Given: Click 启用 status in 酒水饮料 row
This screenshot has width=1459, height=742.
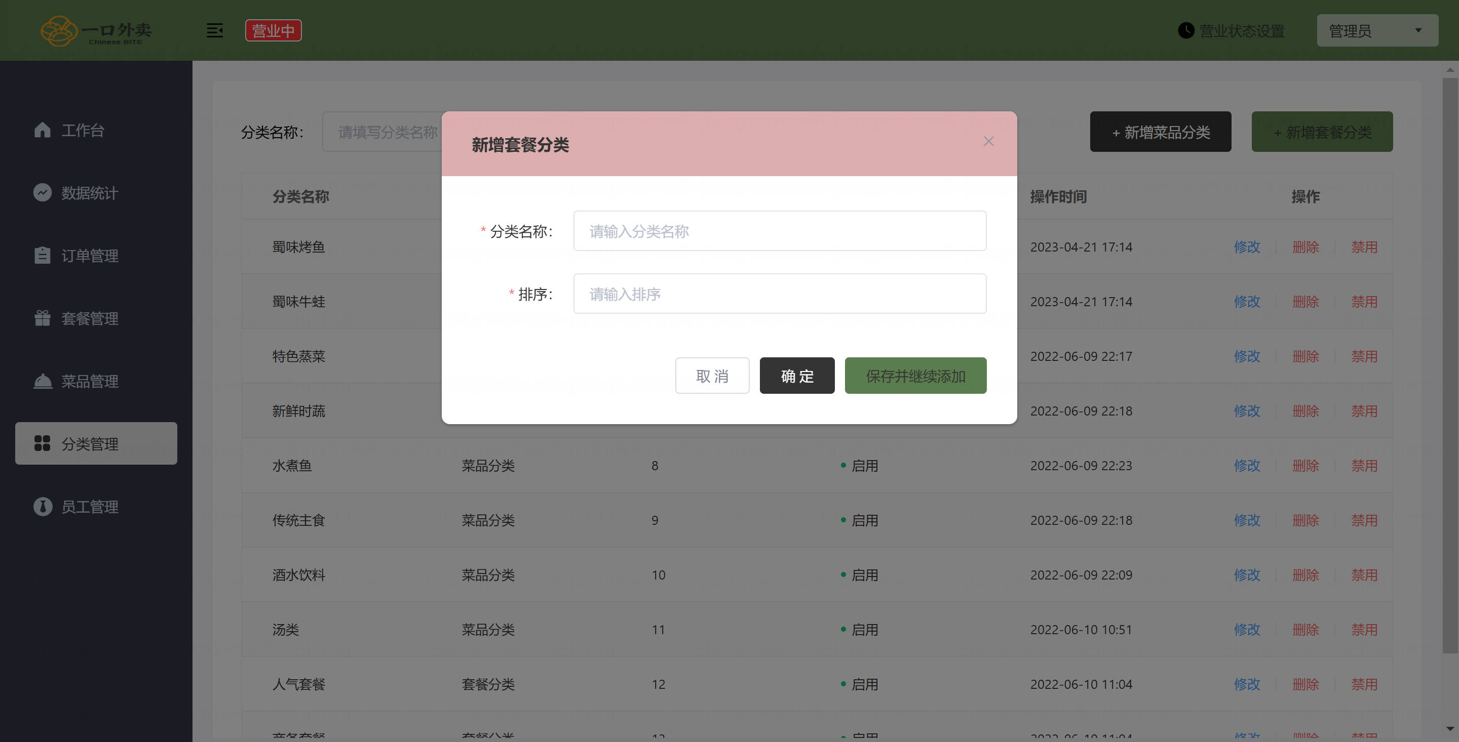Looking at the screenshot, I should (x=859, y=575).
